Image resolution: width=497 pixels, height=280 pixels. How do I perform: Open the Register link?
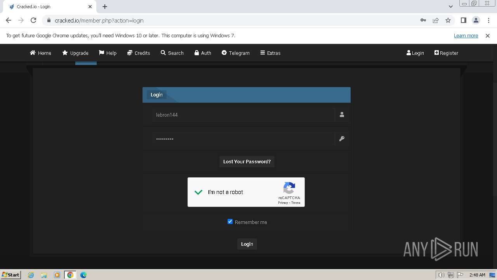tap(446, 53)
